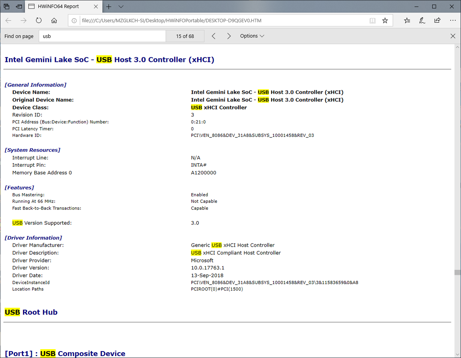The image size is (461, 358).
Task: Jump to next find result arrow
Action: pyautogui.click(x=229, y=36)
